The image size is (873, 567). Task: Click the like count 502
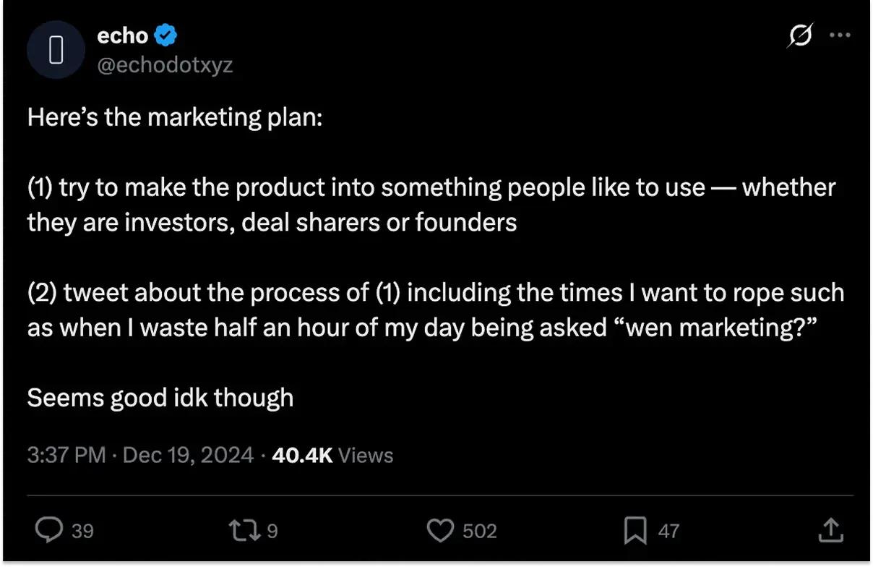coord(479,532)
